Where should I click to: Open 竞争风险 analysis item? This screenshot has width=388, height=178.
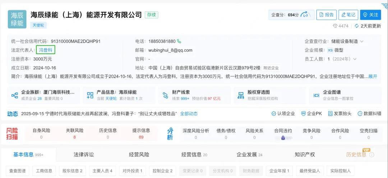[x=311, y=134]
